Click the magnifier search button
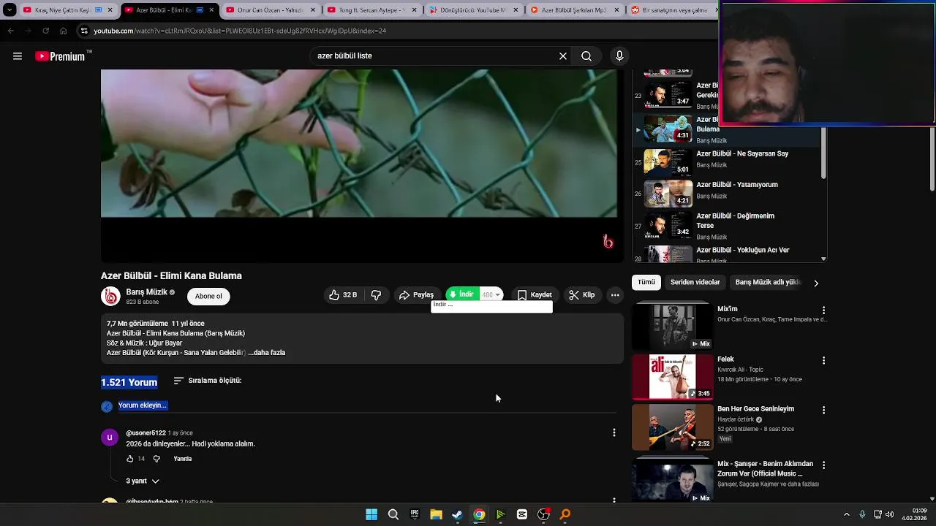The image size is (936, 526). [586, 56]
